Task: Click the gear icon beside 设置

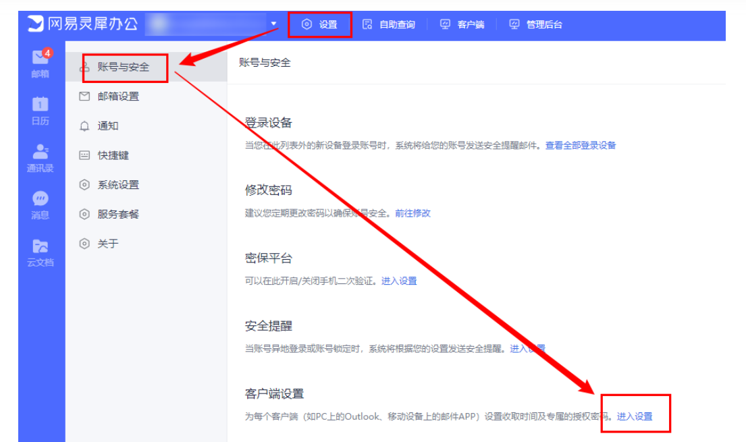Action: click(x=307, y=24)
